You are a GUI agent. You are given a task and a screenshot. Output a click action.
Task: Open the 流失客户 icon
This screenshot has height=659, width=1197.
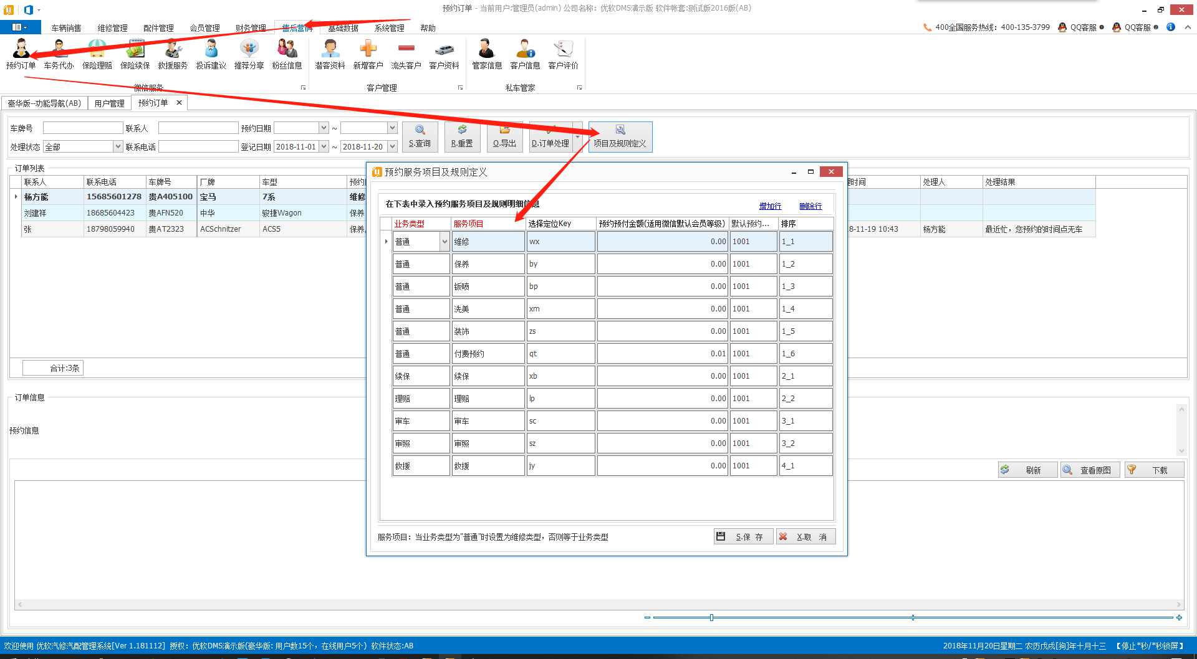coord(406,54)
